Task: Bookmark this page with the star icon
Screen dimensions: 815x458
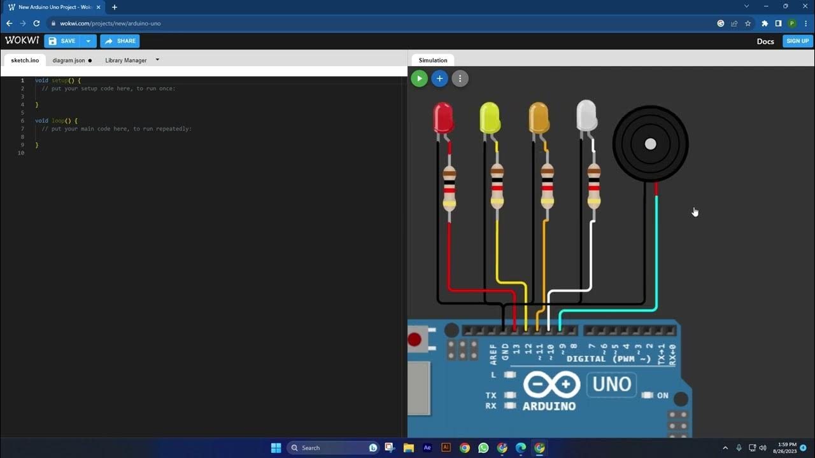Action: click(748, 24)
